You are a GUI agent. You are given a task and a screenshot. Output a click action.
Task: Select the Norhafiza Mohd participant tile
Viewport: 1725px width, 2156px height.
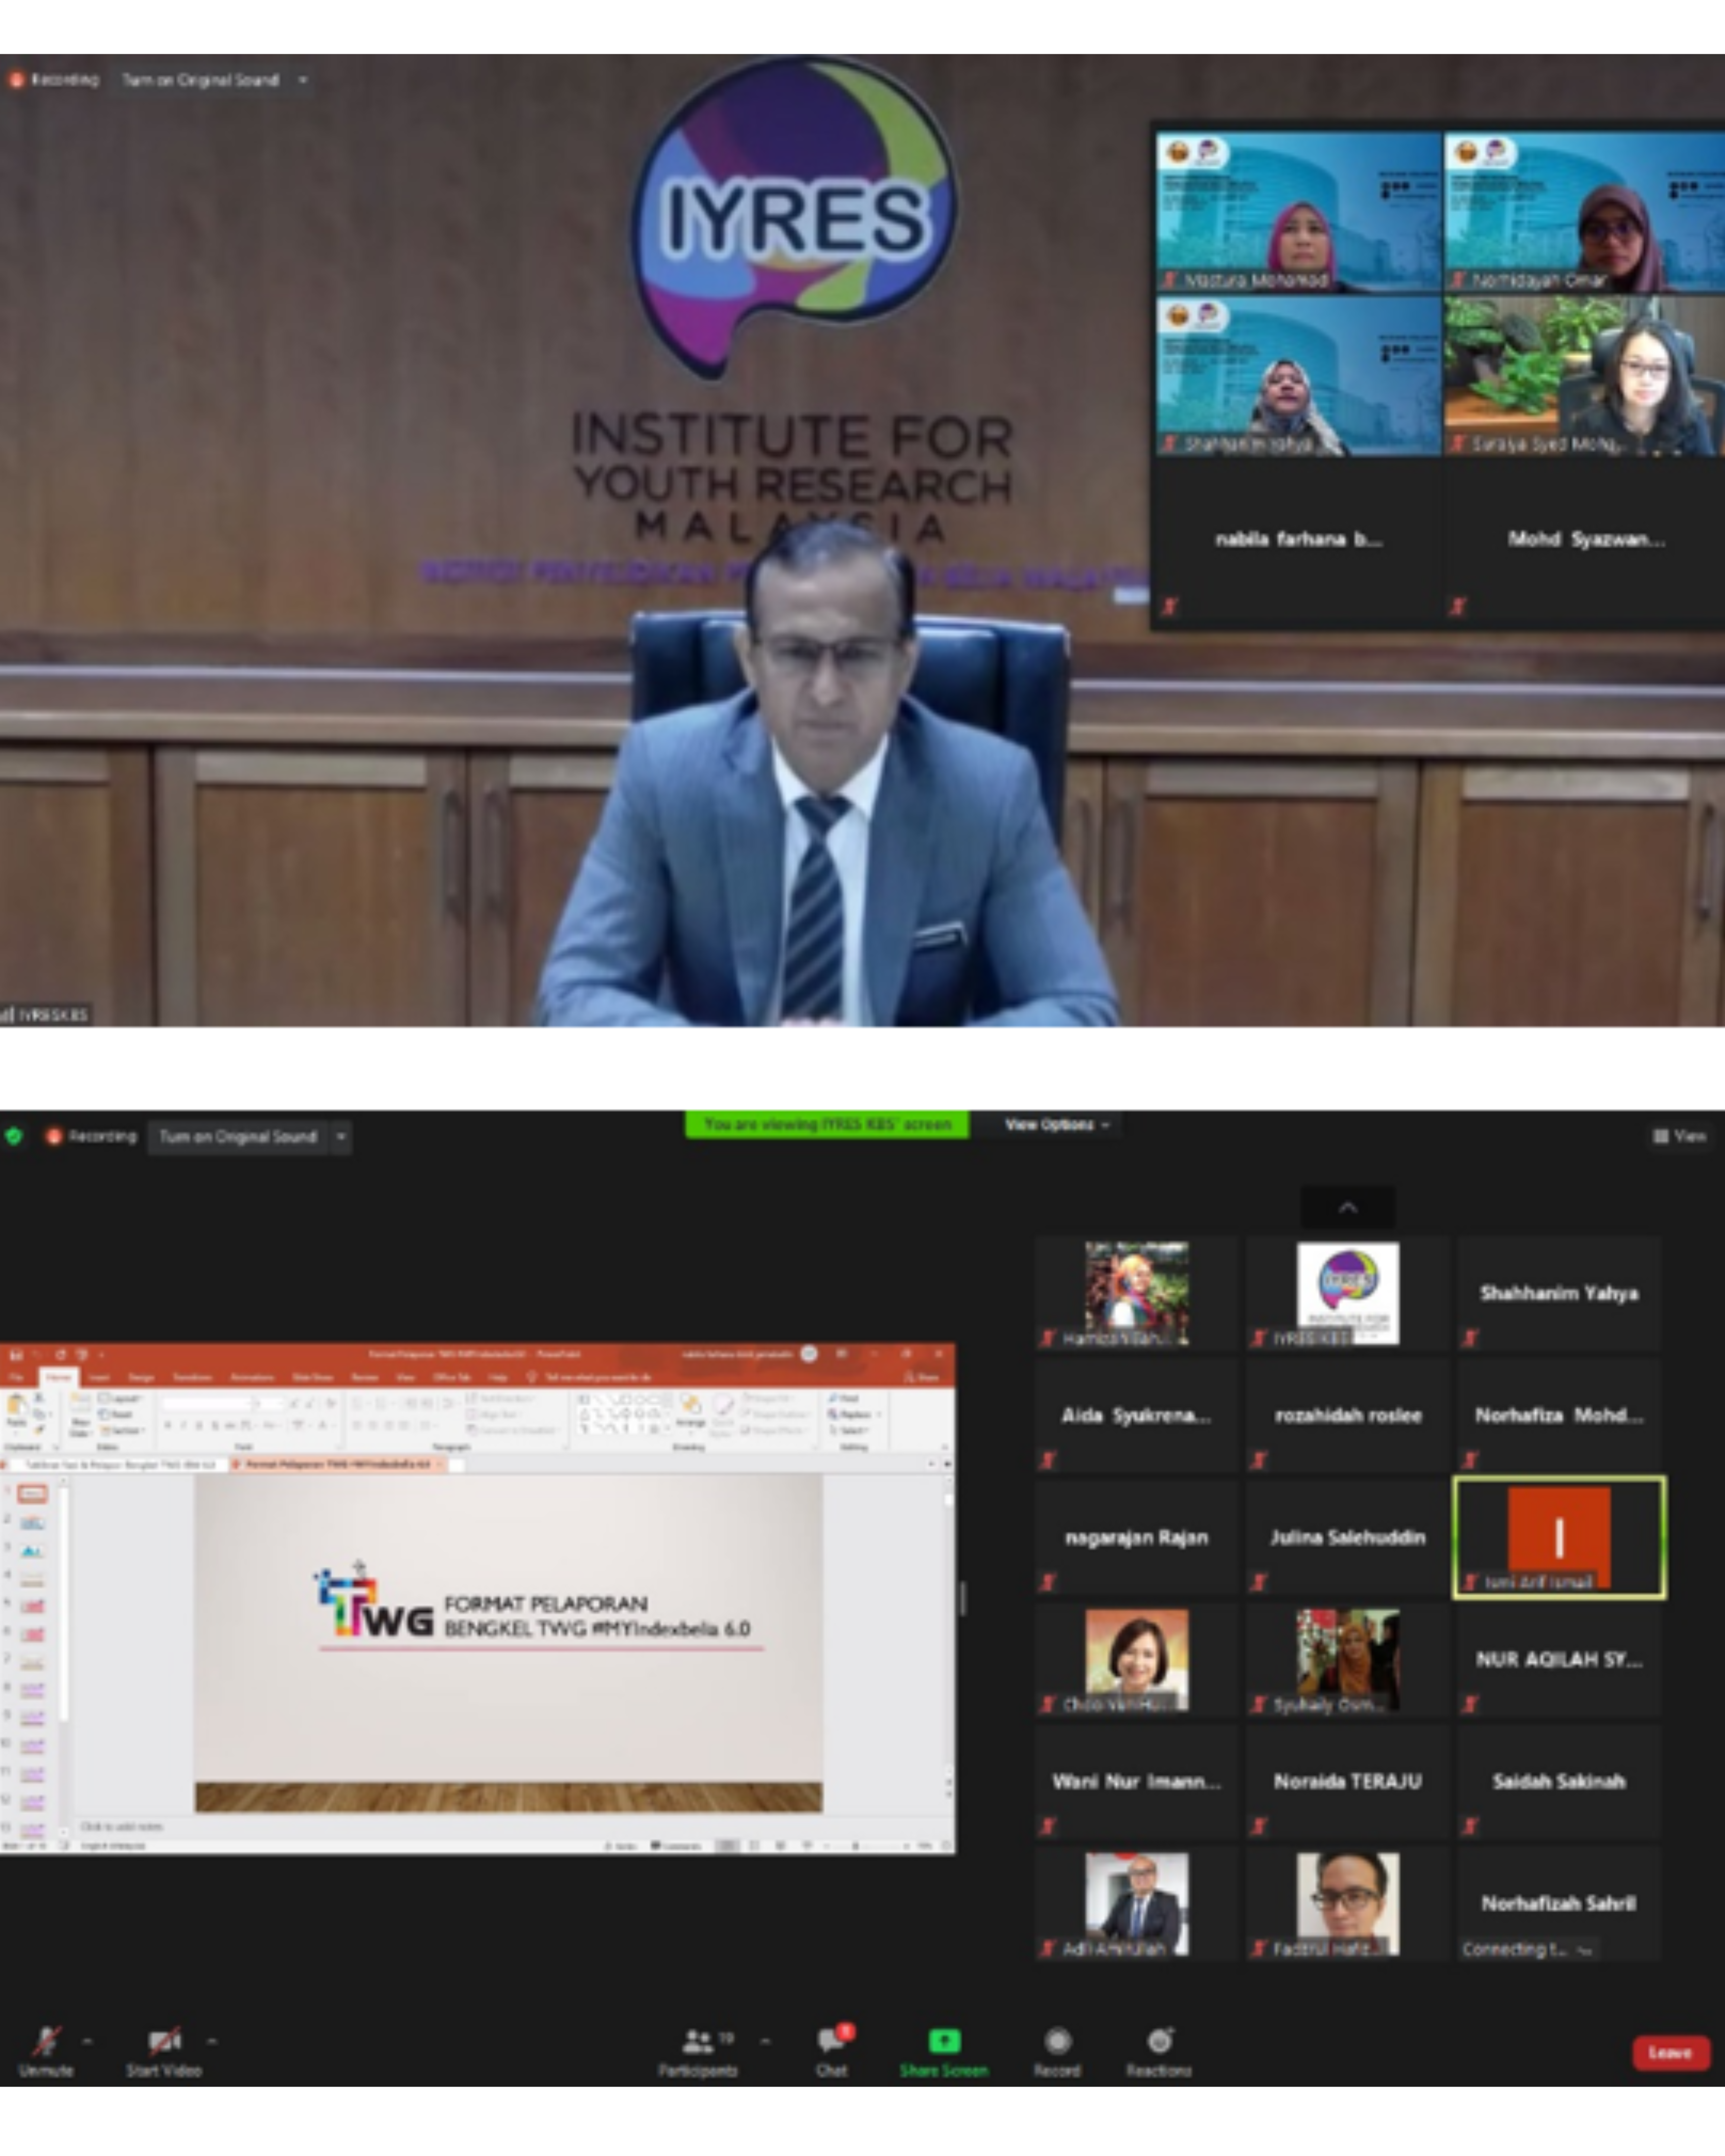coord(1558,1415)
